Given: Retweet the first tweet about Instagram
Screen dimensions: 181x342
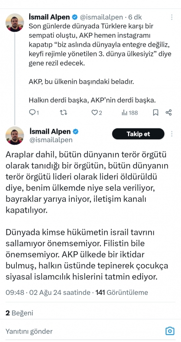Looking at the screenshot, I should pos(63,113).
